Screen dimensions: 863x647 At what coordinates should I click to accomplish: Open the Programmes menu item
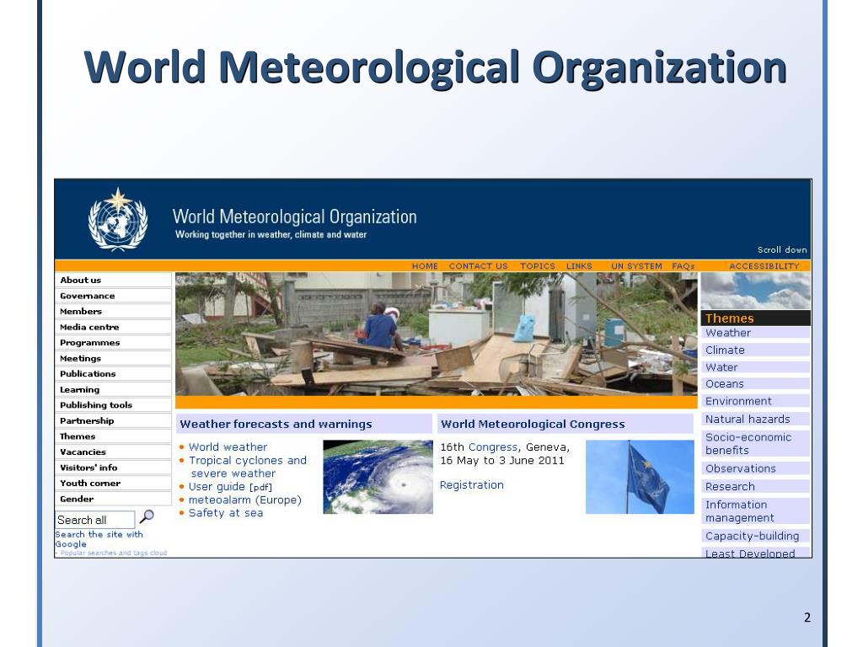114,343
